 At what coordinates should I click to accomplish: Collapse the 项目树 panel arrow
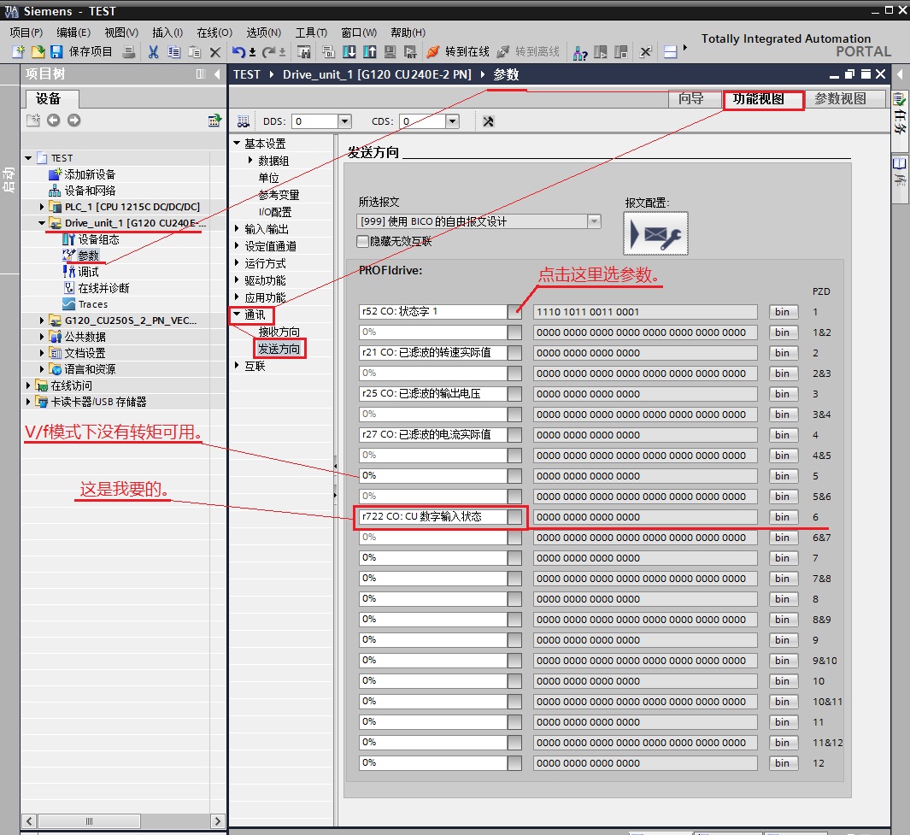pos(217,74)
